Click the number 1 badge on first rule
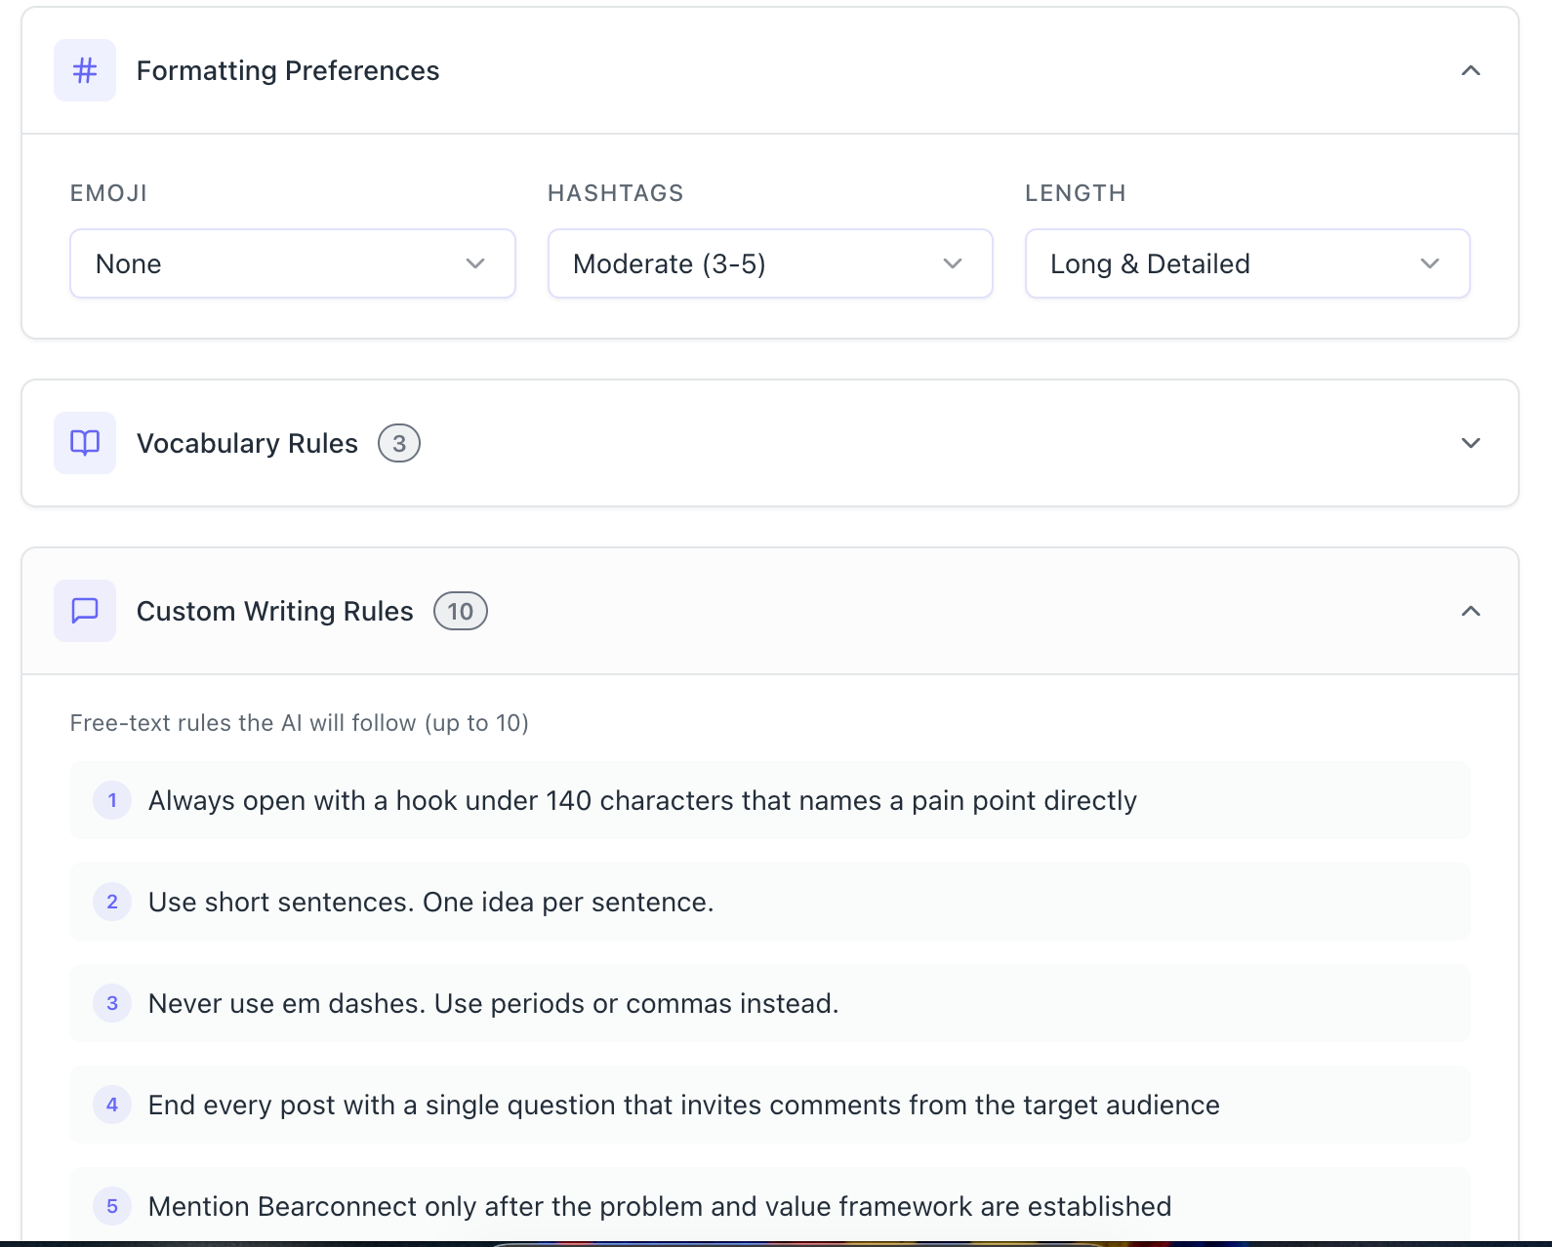1552x1247 pixels. click(x=112, y=800)
